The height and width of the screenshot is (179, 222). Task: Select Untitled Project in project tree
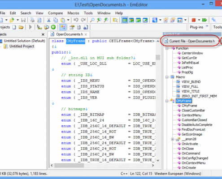pos(22,47)
